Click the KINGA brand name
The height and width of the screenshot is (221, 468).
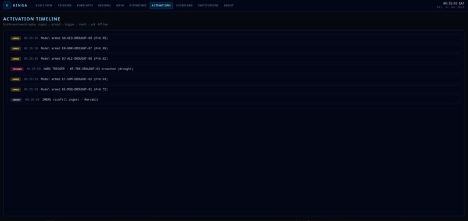20,5
